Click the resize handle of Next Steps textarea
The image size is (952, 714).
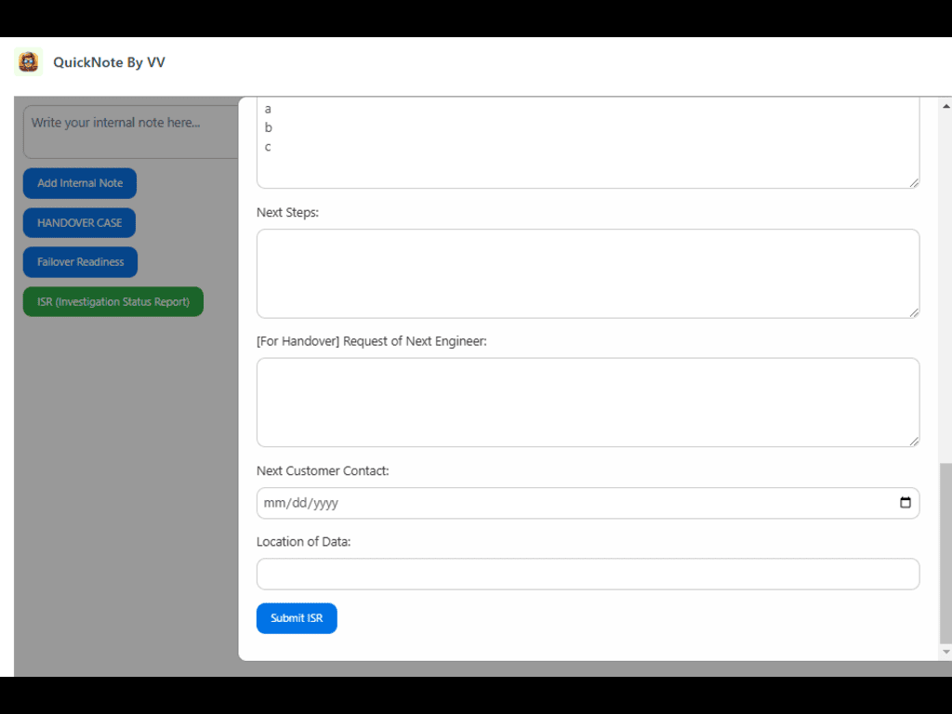[x=914, y=312]
